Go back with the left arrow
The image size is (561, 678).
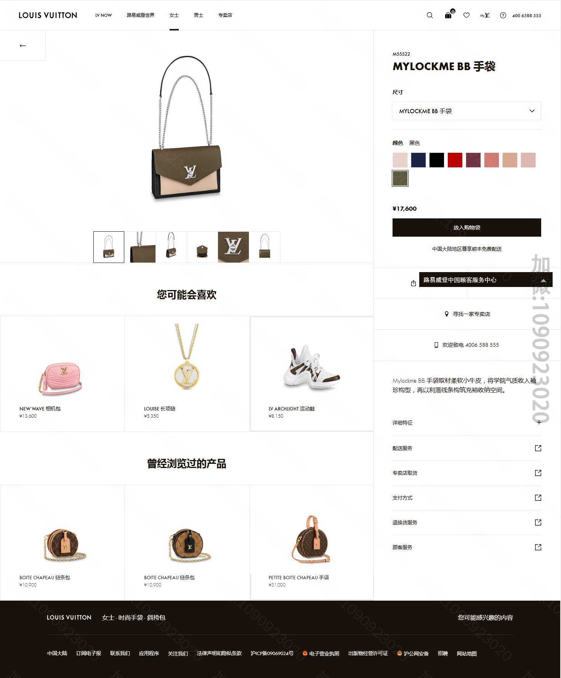23,46
